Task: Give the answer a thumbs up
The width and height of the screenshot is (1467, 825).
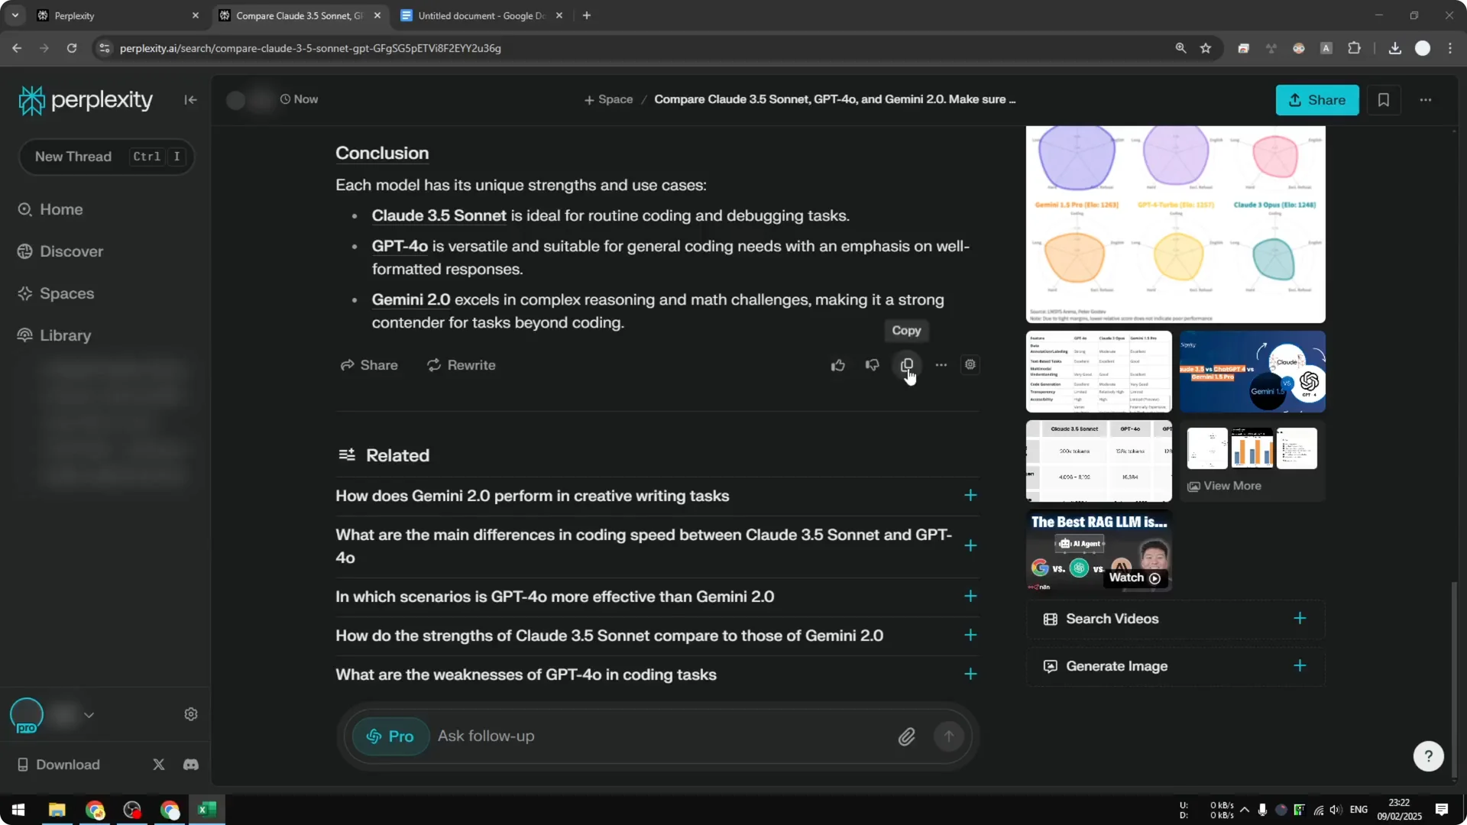Action: click(x=837, y=365)
